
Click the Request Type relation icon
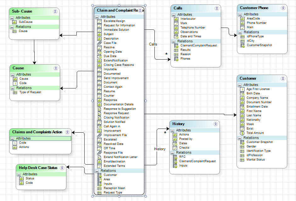tap(99, 193)
